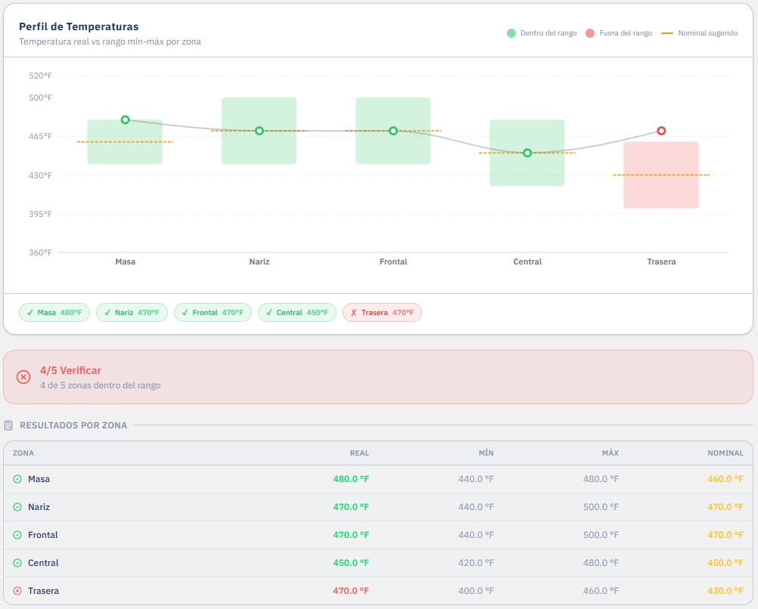Image resolution: width=758 pixels, height=609 pixels.
Task: Click the red Trasera data point on chart
Action: tap(661, 131)
